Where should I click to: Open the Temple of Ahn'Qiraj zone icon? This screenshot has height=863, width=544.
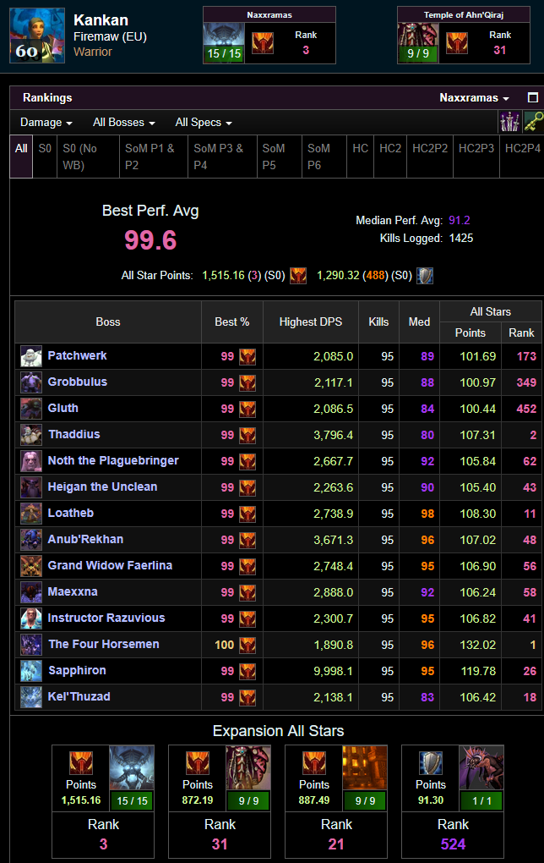click(417, 42)
